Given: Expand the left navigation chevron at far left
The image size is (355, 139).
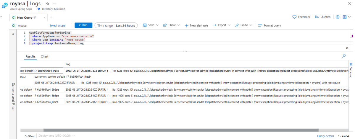Looking at the screenshot, I should (1, 17).
